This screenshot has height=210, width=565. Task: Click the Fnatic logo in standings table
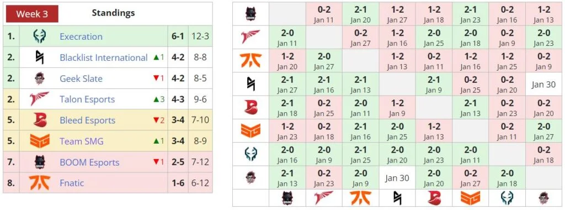click(39, 182)
